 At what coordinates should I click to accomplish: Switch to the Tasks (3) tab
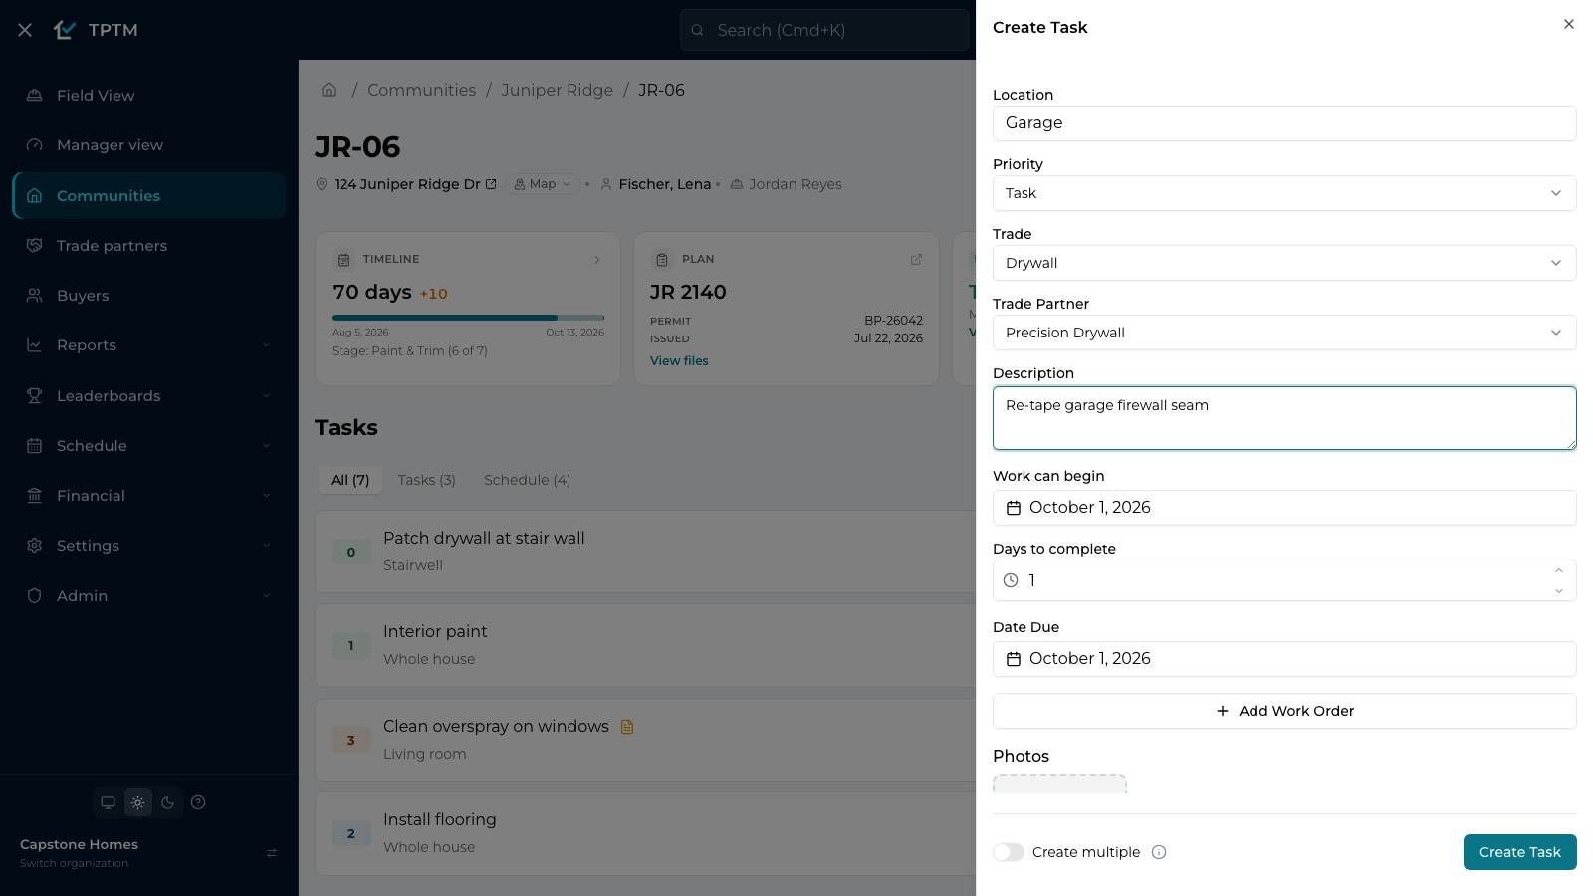click(427, 480)
